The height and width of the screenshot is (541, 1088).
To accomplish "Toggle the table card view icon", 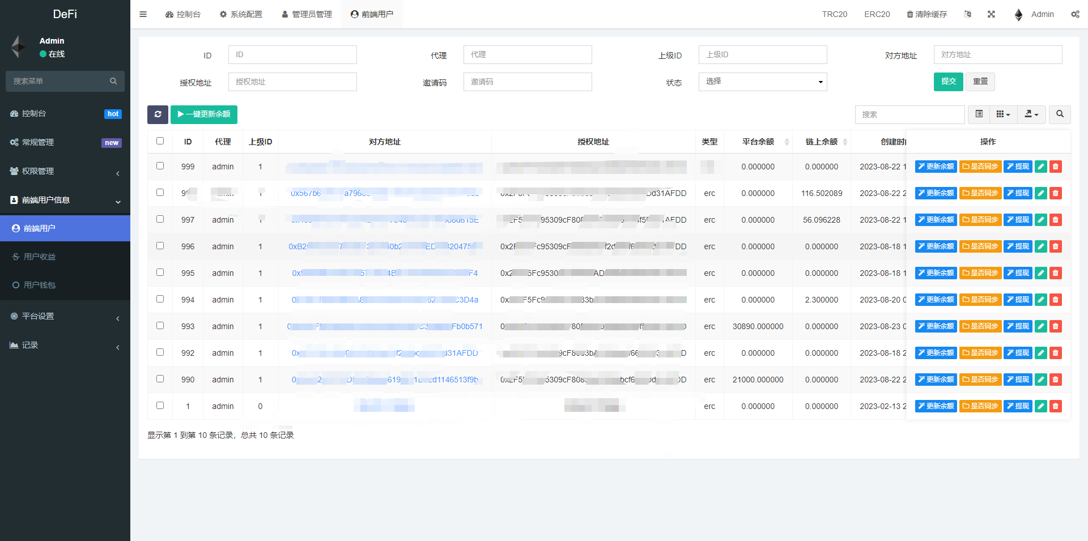I will pos(979,114).
